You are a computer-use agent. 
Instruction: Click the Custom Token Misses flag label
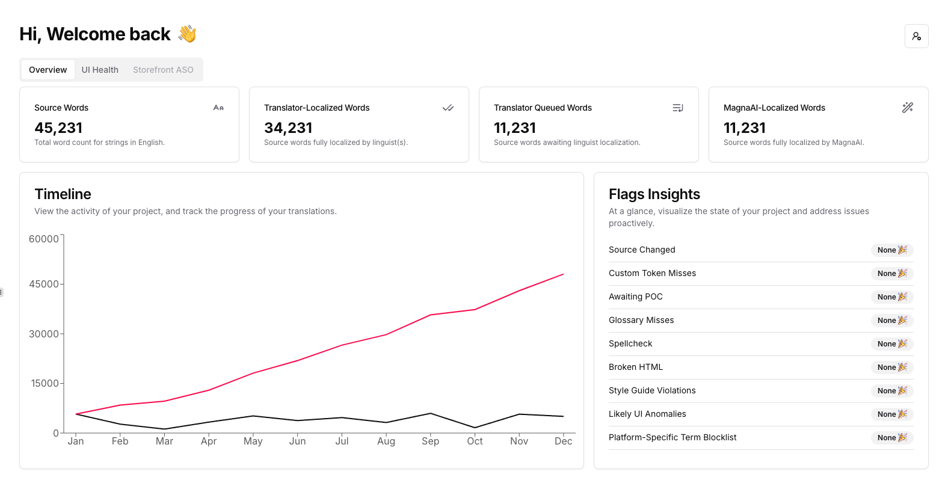[x=652, y=273]
